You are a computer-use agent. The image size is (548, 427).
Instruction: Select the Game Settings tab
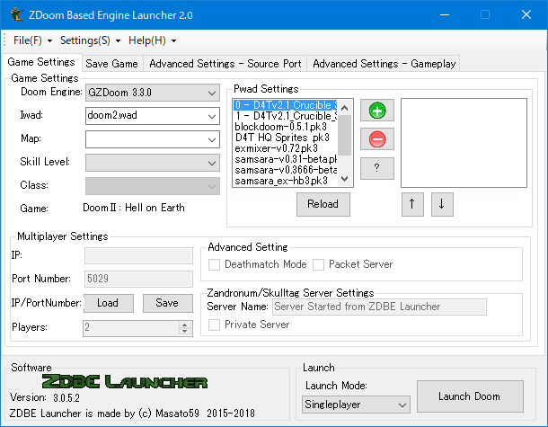pos(41,62)
